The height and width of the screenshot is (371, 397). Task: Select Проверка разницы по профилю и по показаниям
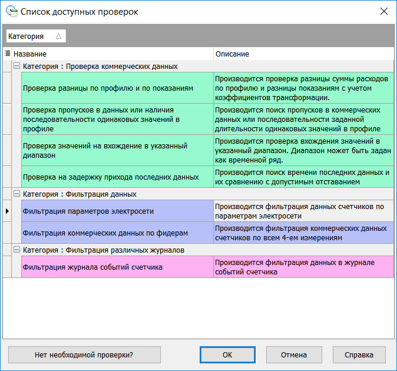[x=117, y=88]
